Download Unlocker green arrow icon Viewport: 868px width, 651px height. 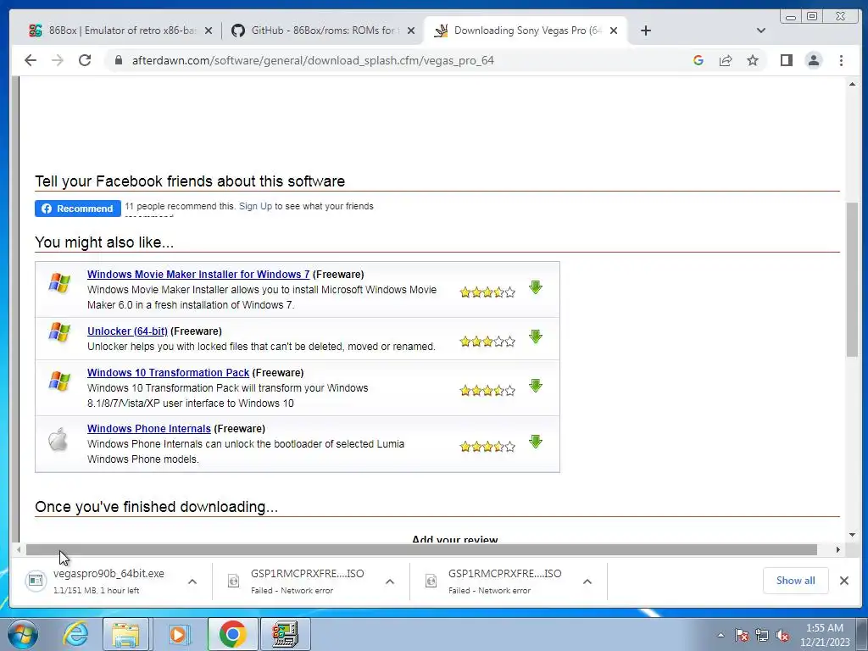[536, 337]
